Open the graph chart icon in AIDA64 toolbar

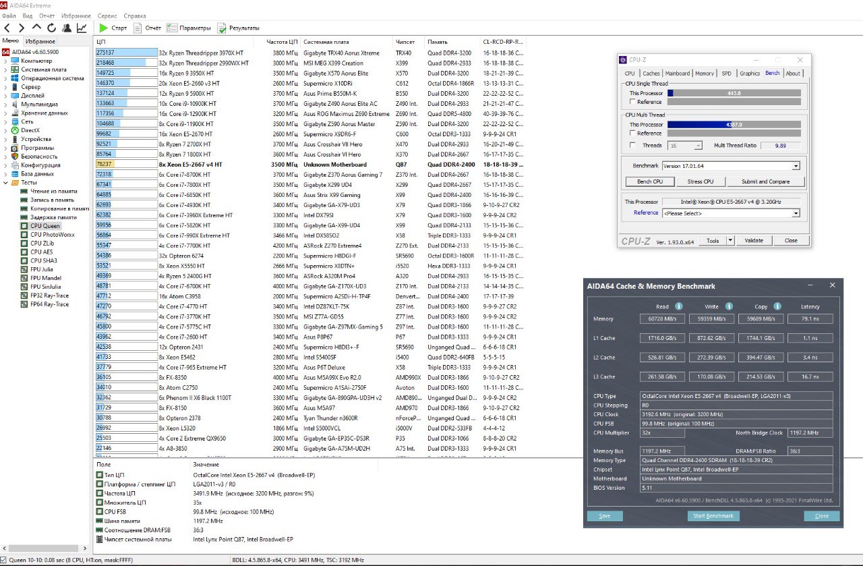pyautogui.click(x=82, y=28)
